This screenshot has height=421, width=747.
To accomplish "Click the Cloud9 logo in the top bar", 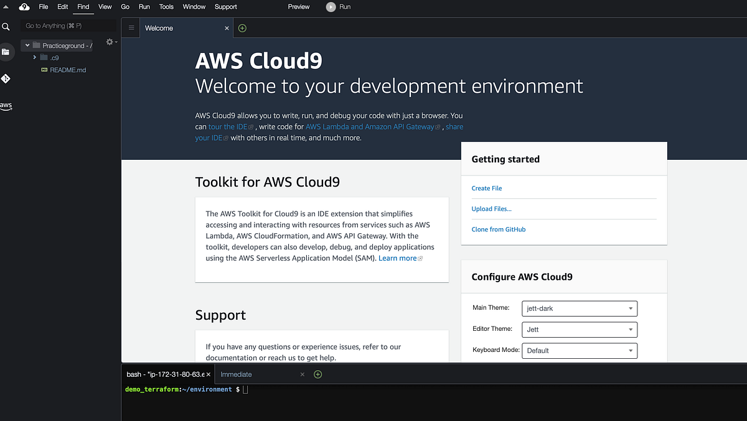I will click(x=24, y=7).
